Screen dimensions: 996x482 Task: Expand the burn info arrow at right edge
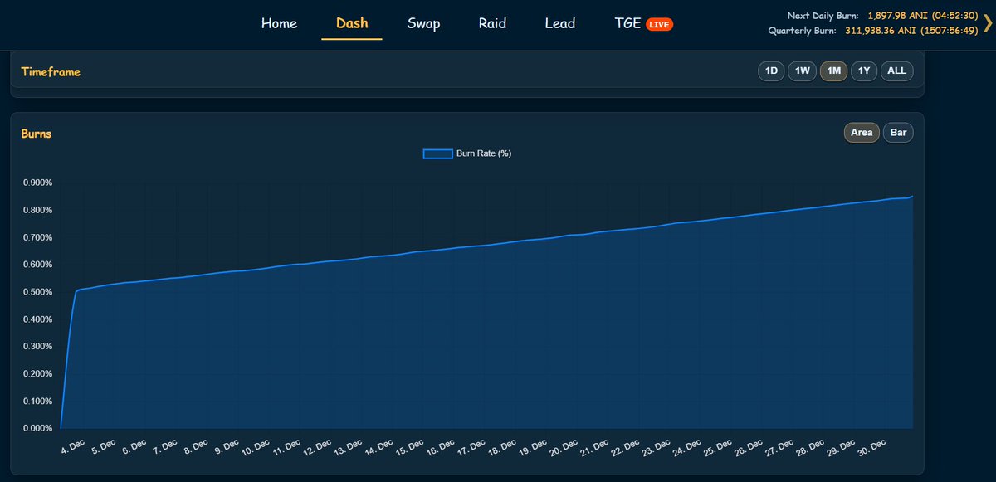[987, 23]
